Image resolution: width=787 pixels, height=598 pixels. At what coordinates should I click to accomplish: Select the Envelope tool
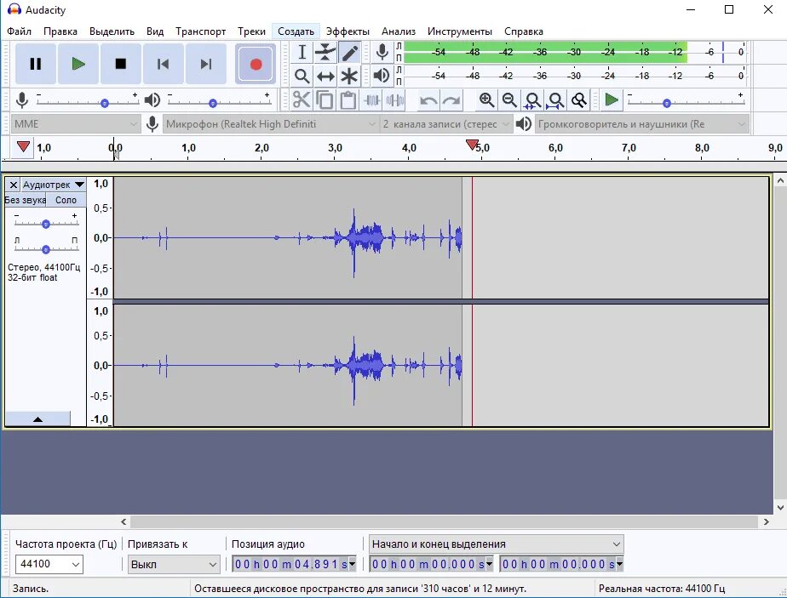(x=325, y=52)
